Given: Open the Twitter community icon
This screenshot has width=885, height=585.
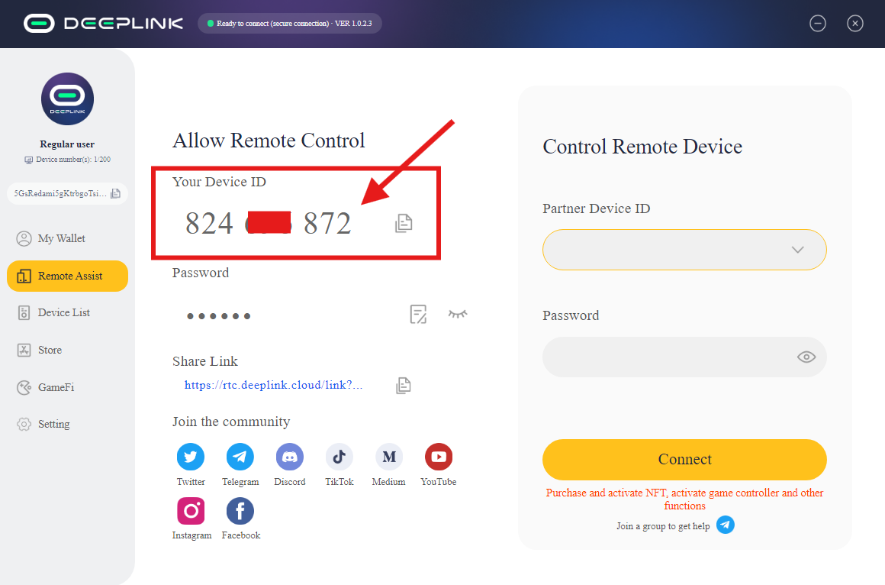Looking at the screenshot, I should 191,457.
